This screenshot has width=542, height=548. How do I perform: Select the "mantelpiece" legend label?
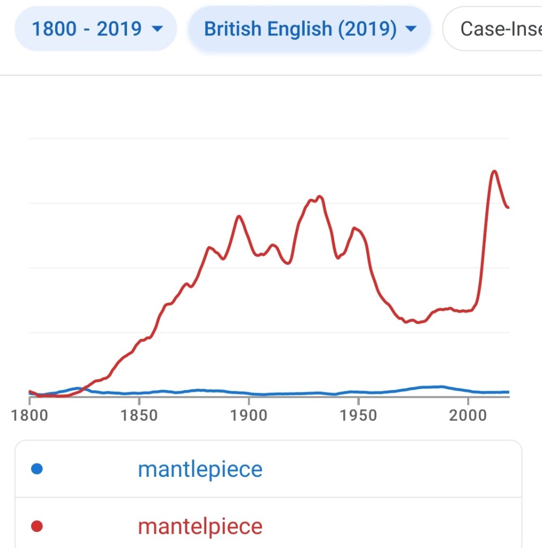[200, 527]
